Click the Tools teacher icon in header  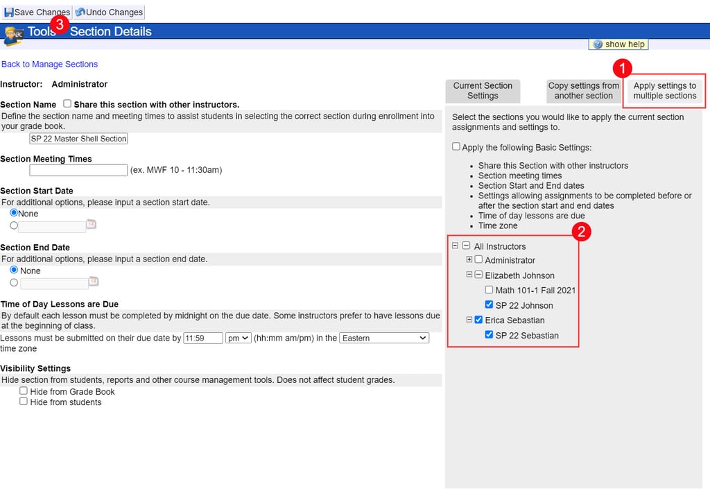13,33
